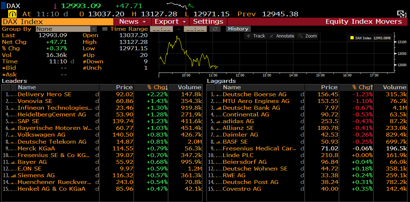Click the Track crosshair icon
The width and height of the screenshot is (410, 202).
(249, 36)
